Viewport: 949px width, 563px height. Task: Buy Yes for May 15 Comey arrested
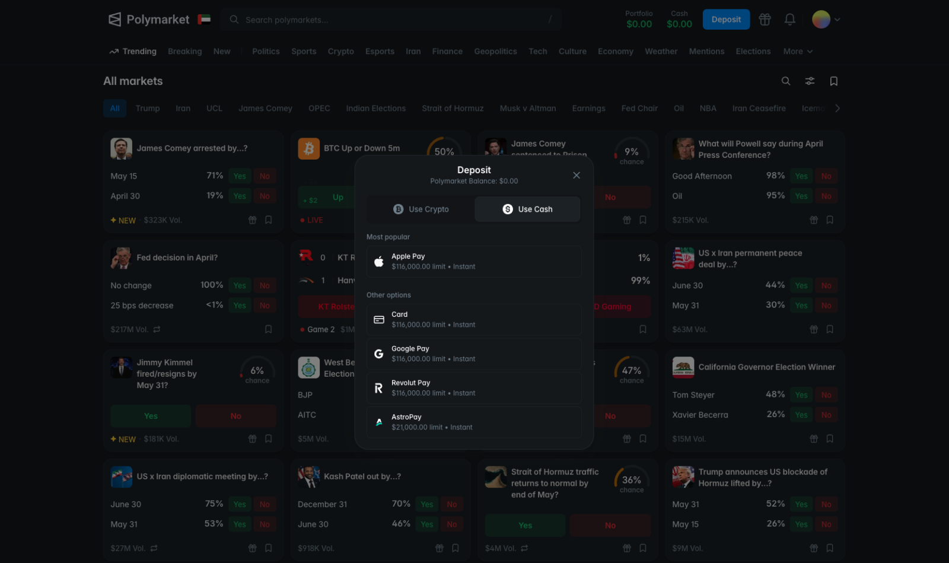240,176
